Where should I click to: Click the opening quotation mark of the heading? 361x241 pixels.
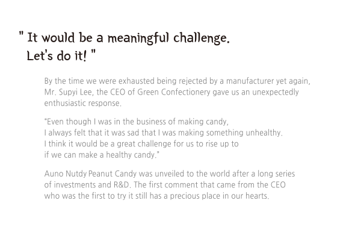(x=21, y=34)
